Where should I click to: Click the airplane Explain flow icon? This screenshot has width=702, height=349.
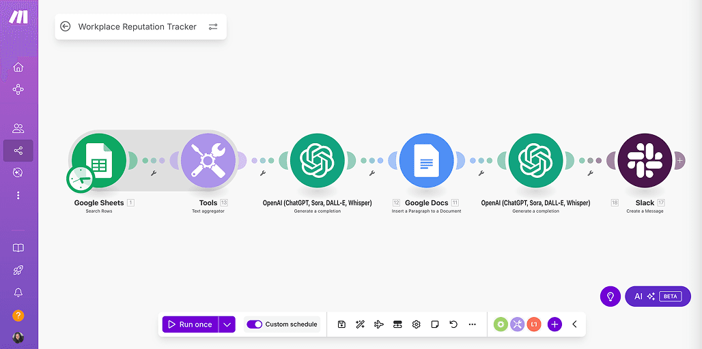click(x=379, y=324)
